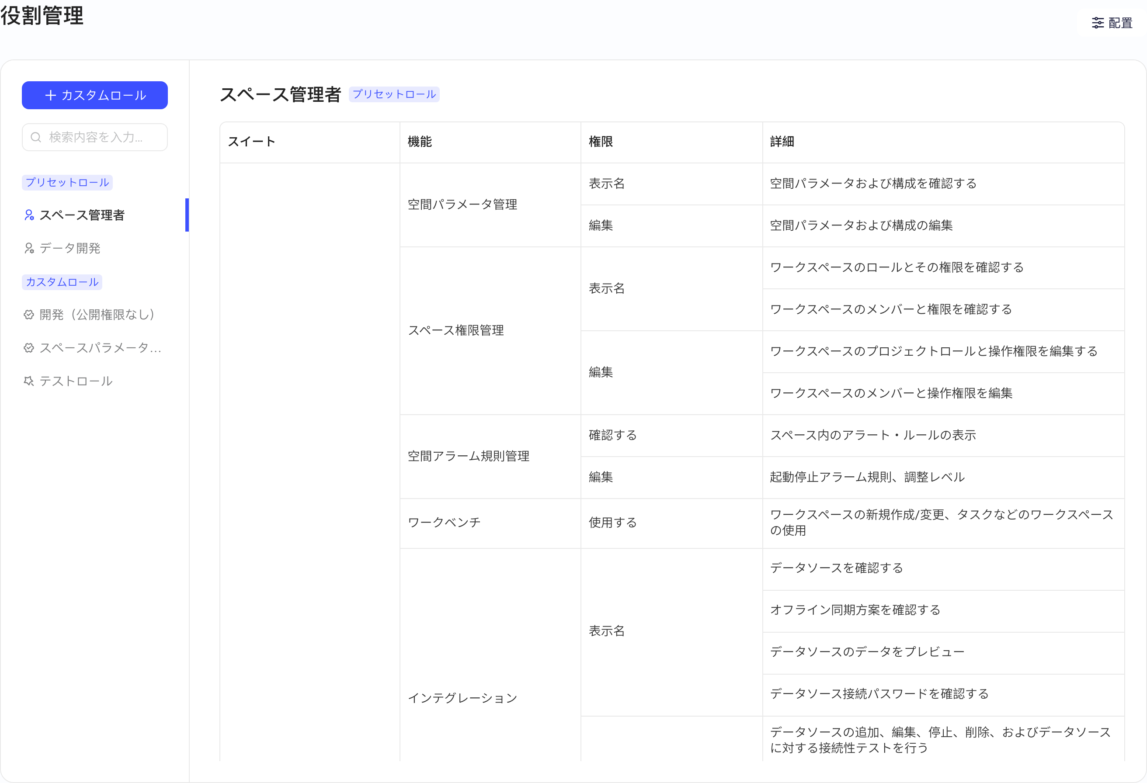The width and height of the screenshot is (1147, 783).
Task: Open the スペースパラメータ… custom role
Action: point(95,348)
